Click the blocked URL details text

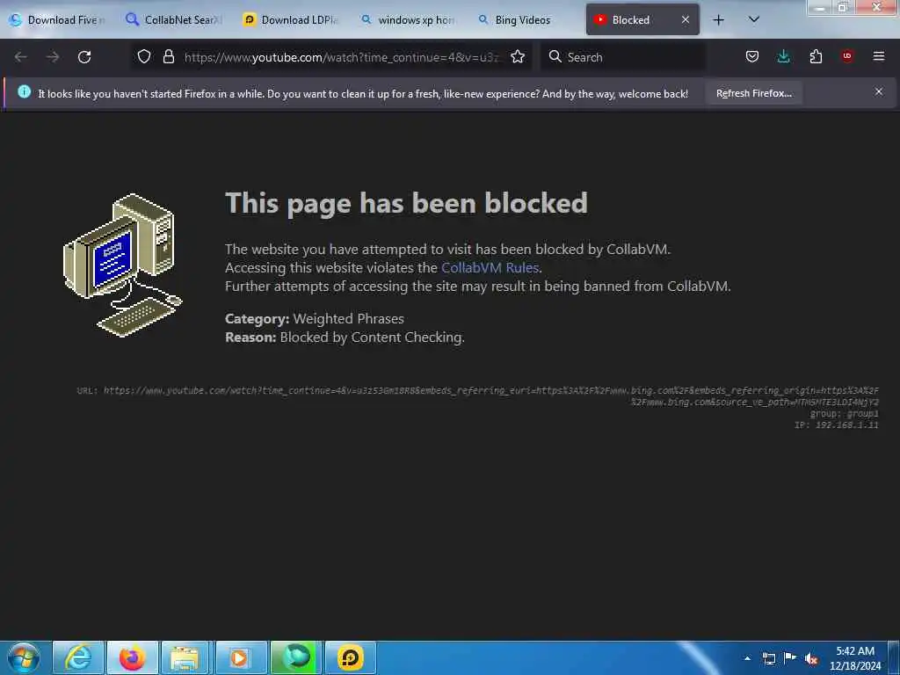(x=477, y=396)
